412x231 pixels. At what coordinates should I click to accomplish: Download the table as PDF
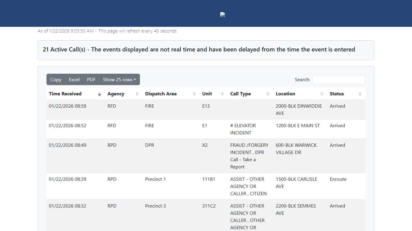click(x=91, y=79)
